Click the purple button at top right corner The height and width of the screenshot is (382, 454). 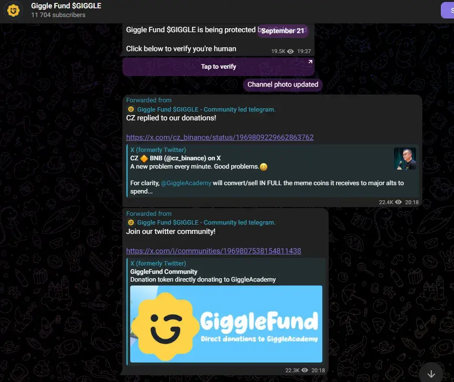tap(448, 10)
